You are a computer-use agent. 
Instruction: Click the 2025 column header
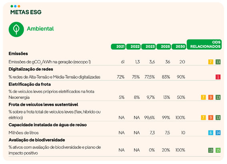[164, 46]
